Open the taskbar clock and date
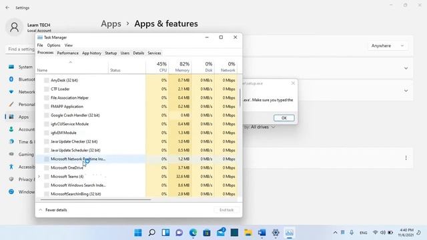The height and width of the screenshot is (240, 427). tap(406, 233)
